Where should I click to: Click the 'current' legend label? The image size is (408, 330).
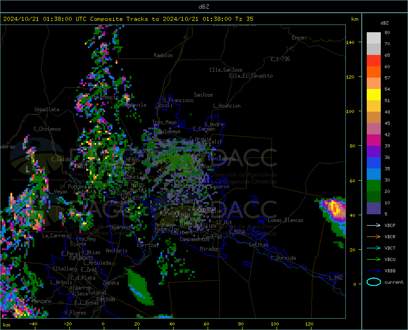(394, 282)
